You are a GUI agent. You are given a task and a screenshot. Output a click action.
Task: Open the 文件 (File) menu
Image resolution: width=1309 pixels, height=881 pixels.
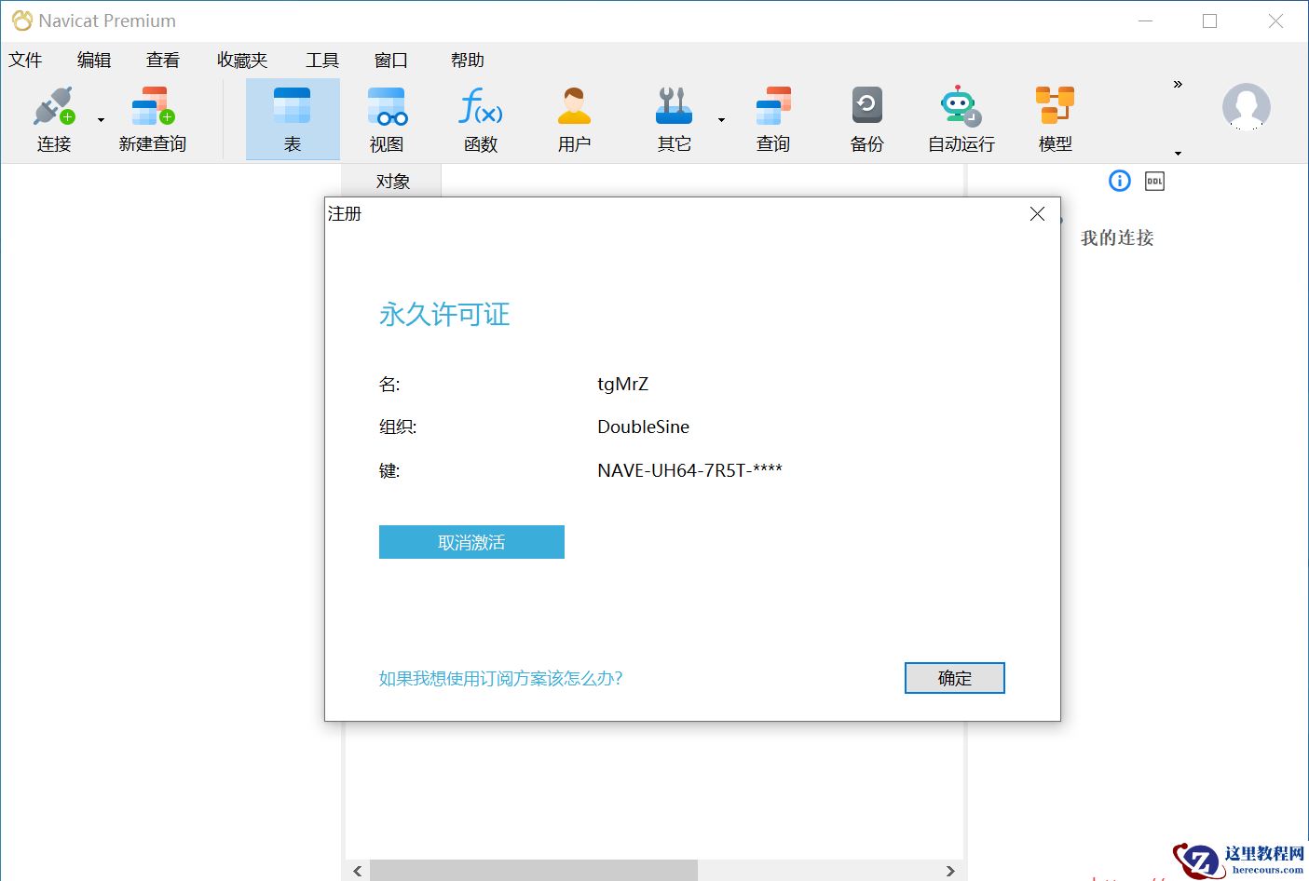[x=25, y=61]
